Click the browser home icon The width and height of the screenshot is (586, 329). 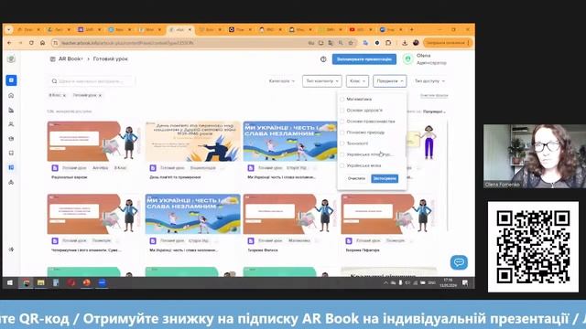[x=43, y=43]
